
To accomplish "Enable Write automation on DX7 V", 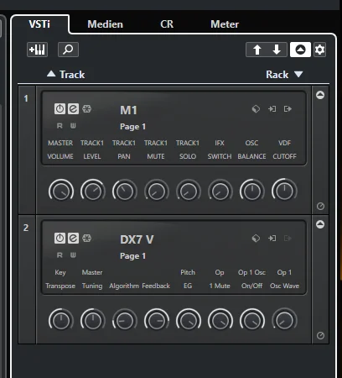I will (73, 255).
